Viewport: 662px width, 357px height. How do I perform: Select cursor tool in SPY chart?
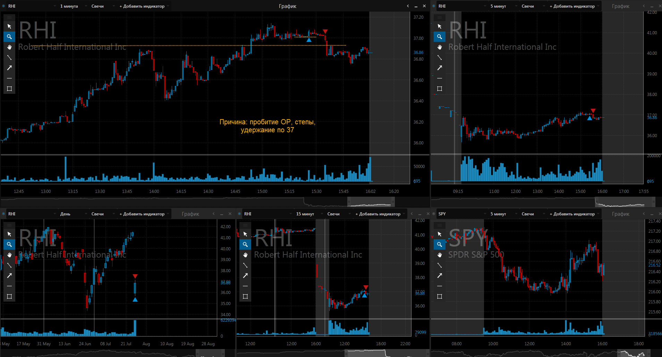point(440,234)
